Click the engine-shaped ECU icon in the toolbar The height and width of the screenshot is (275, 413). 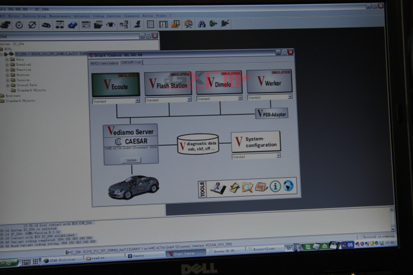click(x=6, y=25)
